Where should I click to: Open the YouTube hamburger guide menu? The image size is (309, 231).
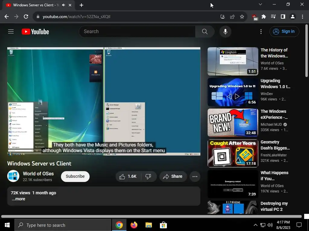coord(11,31)
